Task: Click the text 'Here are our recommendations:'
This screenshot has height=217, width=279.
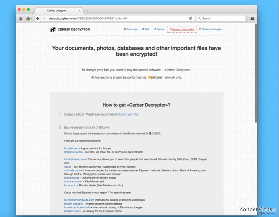Action: point(83,141)
